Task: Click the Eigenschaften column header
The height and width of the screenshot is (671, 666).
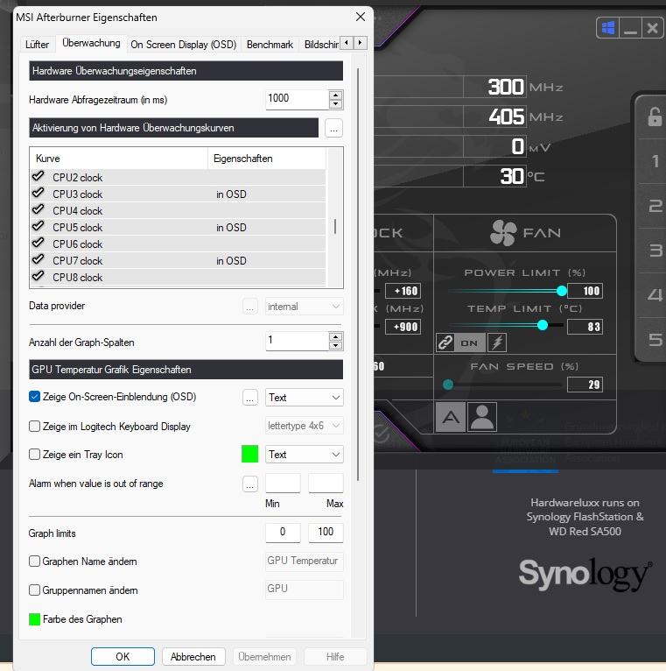Action: pyautogui.click(x=267, y=159)
